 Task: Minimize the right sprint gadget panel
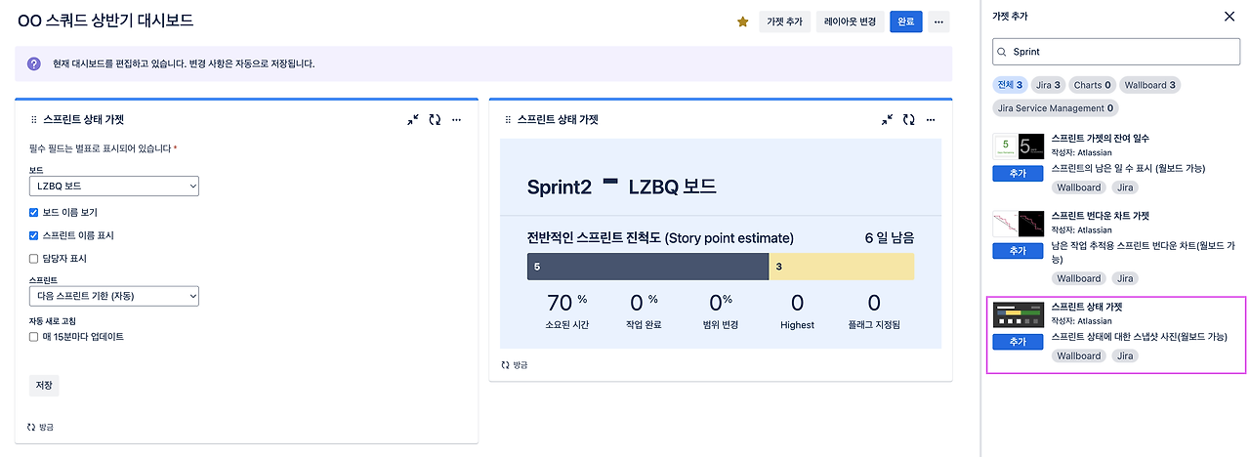pos(887,119)
